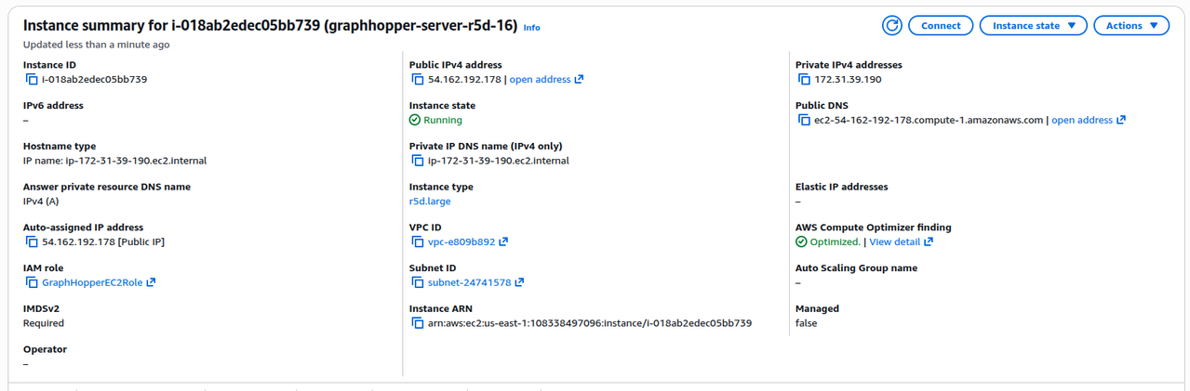
Task: Open View detail for Compute Optimizer
Action: [894, 242]
